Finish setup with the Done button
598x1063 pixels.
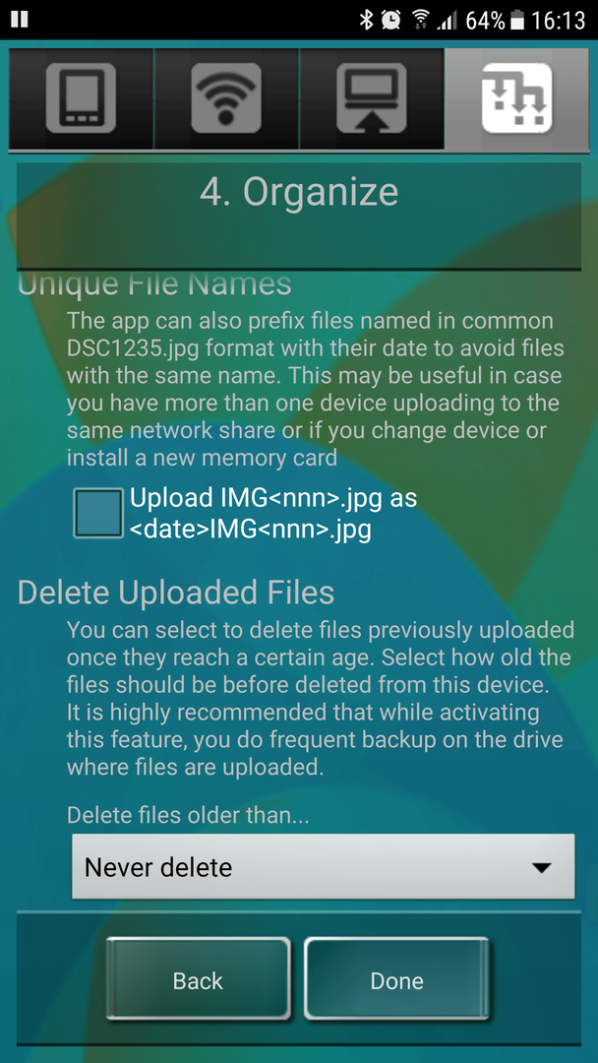396,979
